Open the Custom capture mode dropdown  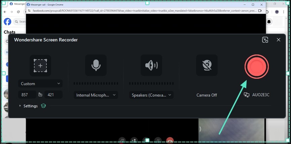click(40, 83)
